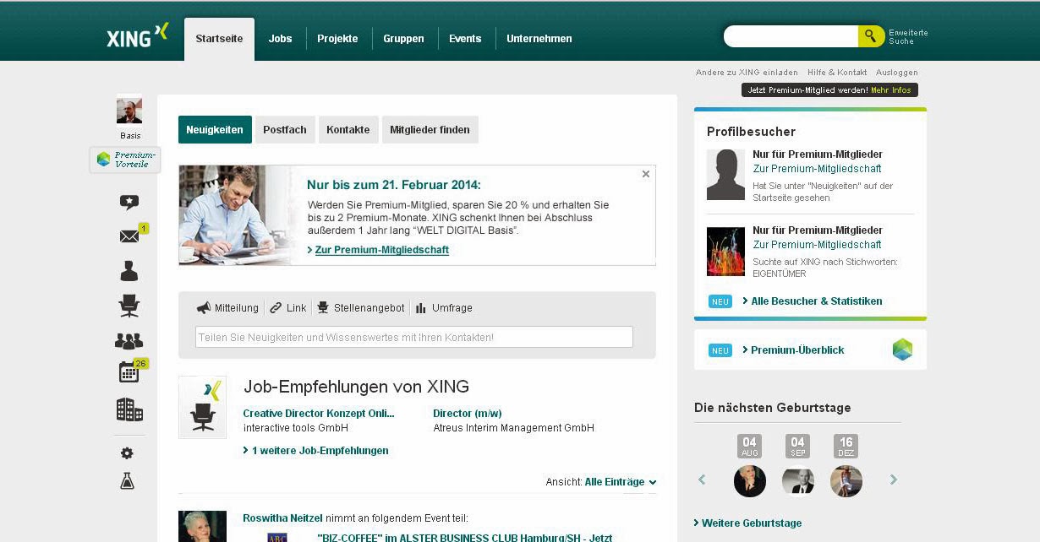Screen dimensions: 1040x542
Task: Open the Projekte navigation item
Action: (x=337, y=39)
